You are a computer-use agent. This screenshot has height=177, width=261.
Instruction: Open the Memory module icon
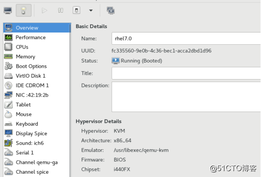[x=8, y=56]
